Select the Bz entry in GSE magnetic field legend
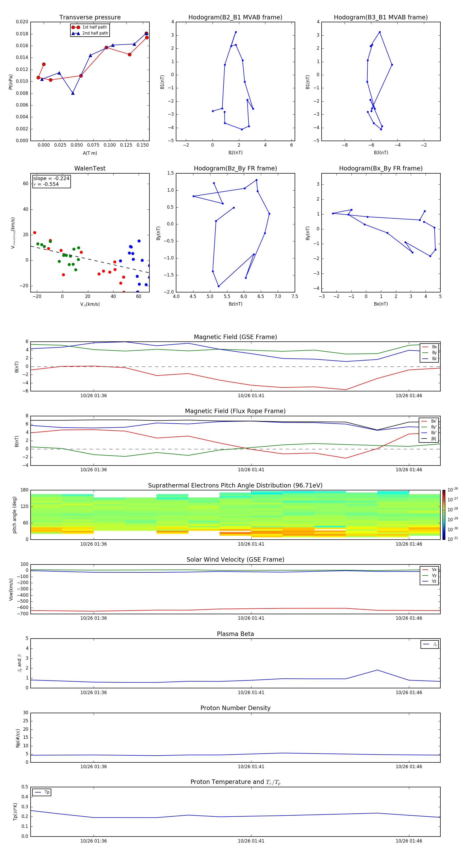 coord(429,358)
